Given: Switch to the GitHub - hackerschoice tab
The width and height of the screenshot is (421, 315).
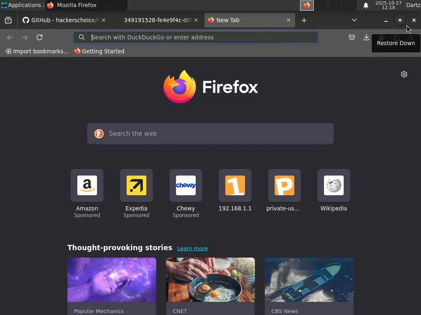Looking at the screenshot, I should click(x=64, y=20).
